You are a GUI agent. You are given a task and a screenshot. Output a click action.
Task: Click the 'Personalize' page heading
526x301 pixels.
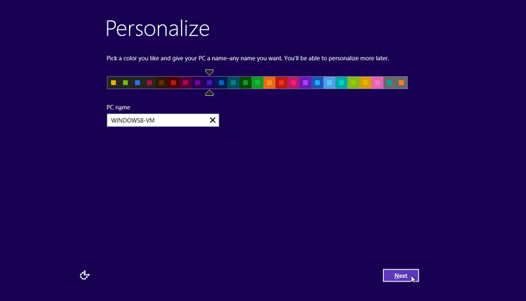[x=158, y=29]
